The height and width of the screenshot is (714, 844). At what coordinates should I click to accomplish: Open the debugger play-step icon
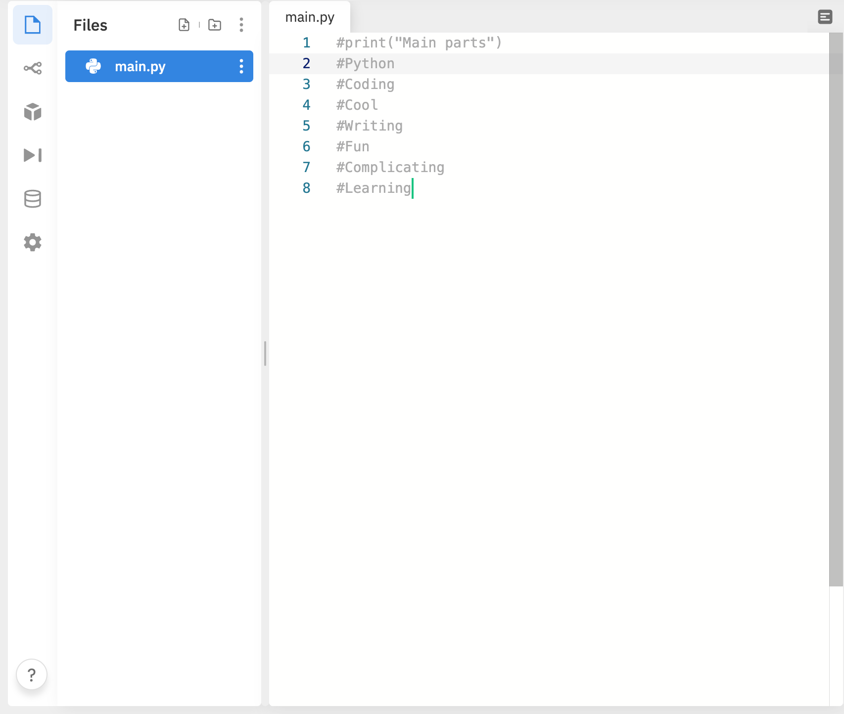(33, 155)
